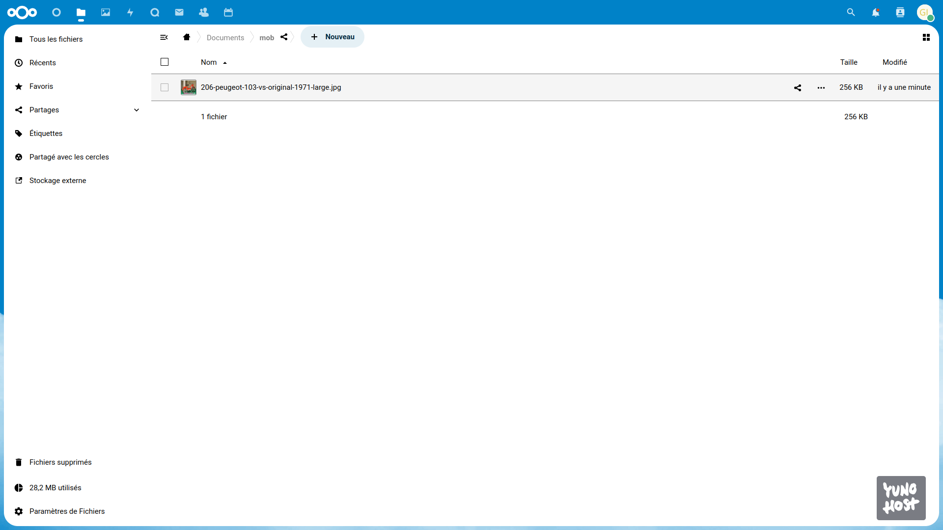Viewport: 943px width, 530px height.
Task: Open the Contacts app icon
Action: [204, 12]
